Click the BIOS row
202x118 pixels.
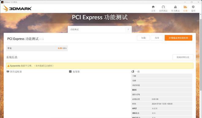coord(162,90)
